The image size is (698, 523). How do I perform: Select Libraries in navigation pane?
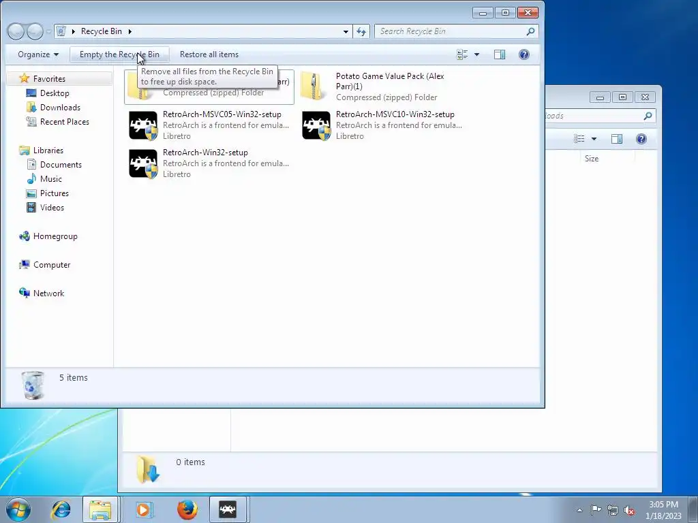point(48,150)
